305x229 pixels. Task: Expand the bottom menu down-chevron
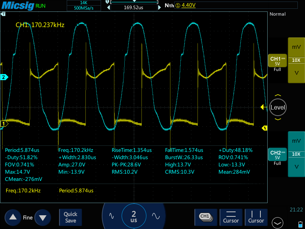tap(278, 223)
